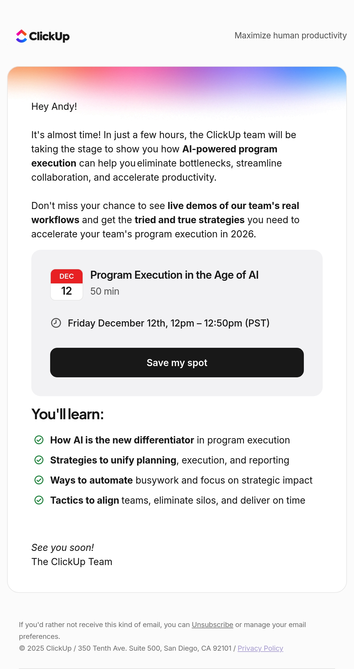Screen dimensions: 354x669
Task: Click the ClickUp logo in header
Action: click(43, 36)
